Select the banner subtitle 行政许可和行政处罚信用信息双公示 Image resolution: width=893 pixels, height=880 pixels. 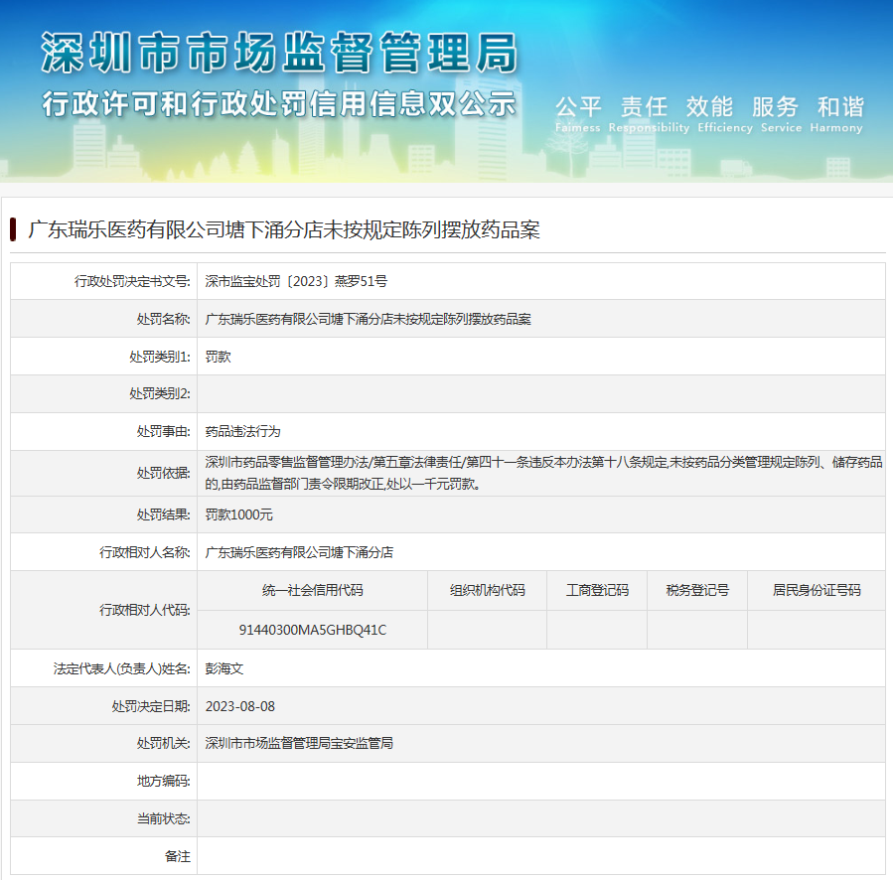279,104
